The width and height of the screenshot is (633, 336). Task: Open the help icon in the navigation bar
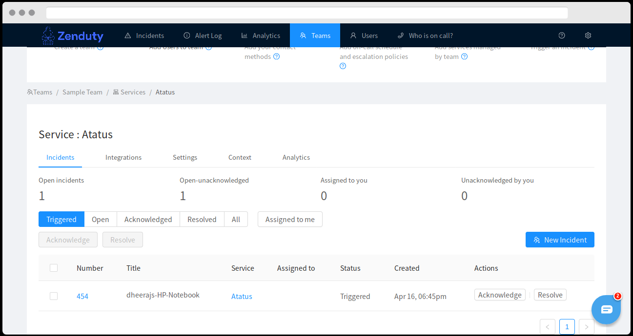click(562, 36)
